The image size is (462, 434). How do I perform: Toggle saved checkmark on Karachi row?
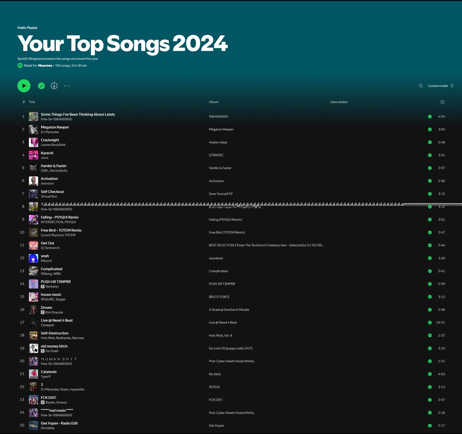430,155
